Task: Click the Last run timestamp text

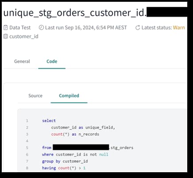Action: [x=86, y=28]
